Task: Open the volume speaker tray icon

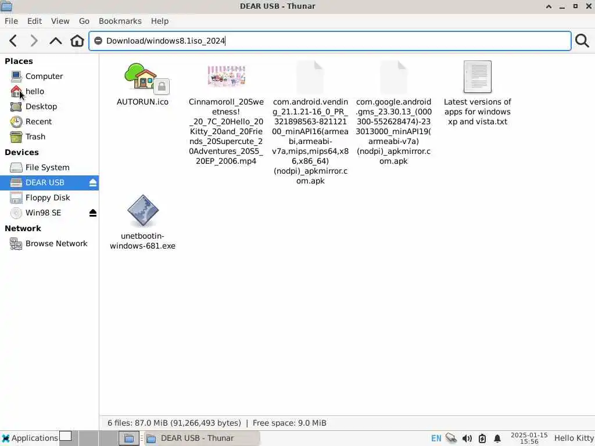Action: pyautogui.click(x=467, y=438)
